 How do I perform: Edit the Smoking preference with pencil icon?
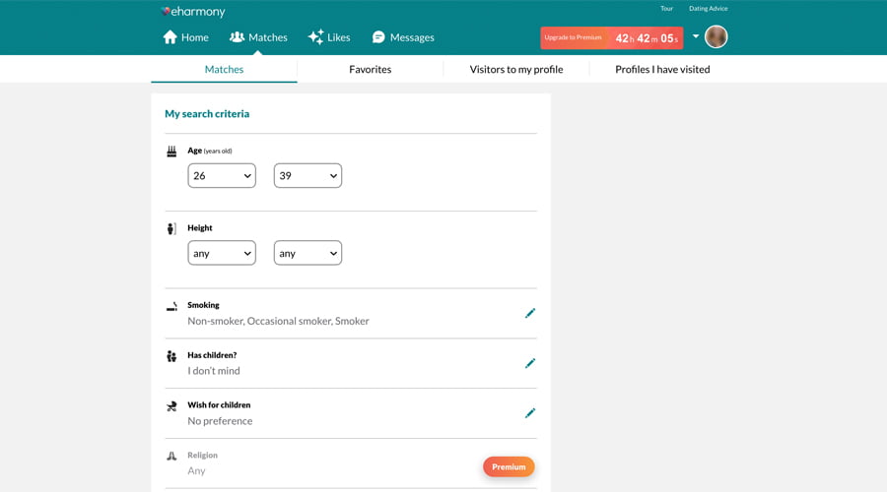coord(530,313)
